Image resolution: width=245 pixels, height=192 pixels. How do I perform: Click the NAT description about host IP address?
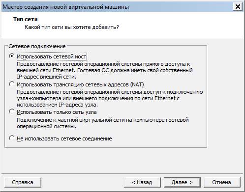[110, 98]
